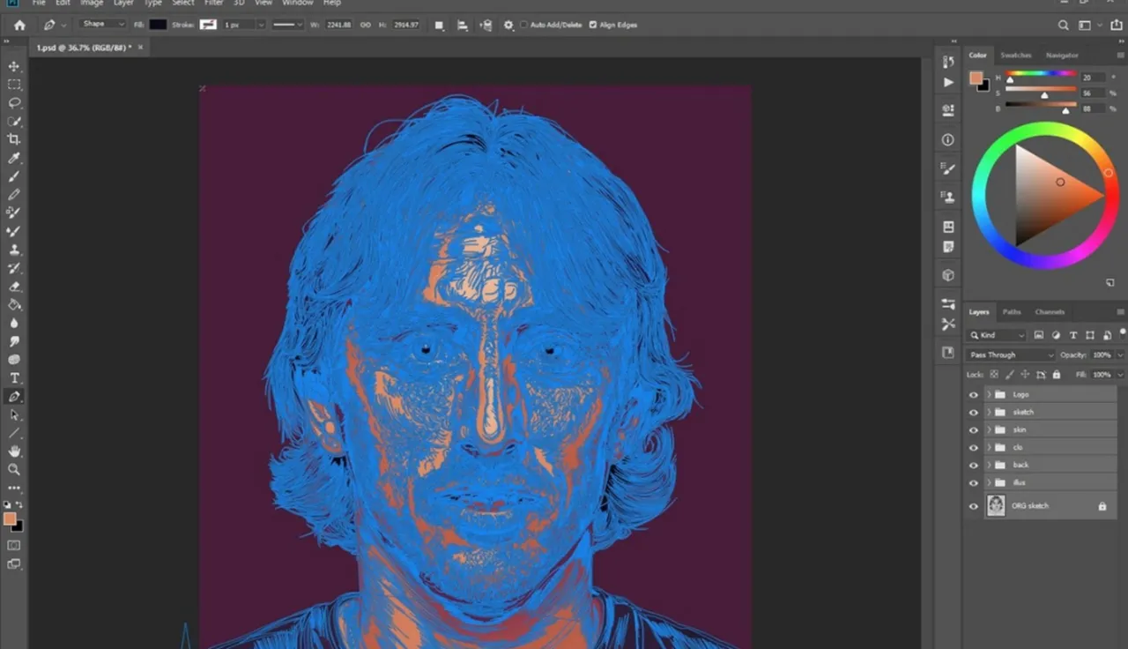Open the path arrangement icon
Screen dimensions: 1128x649
tap(486, 25)
